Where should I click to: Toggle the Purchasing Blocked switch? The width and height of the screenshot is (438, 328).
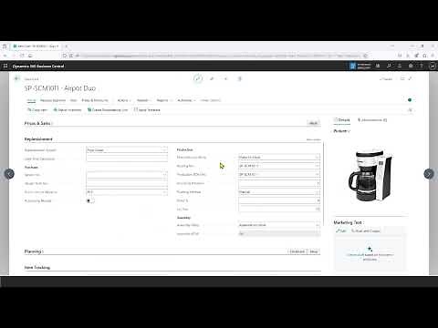[90, 200]
